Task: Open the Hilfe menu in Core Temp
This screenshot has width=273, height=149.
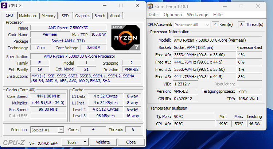Action: 218,15
